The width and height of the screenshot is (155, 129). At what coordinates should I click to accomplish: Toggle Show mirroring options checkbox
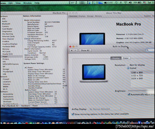73,114
